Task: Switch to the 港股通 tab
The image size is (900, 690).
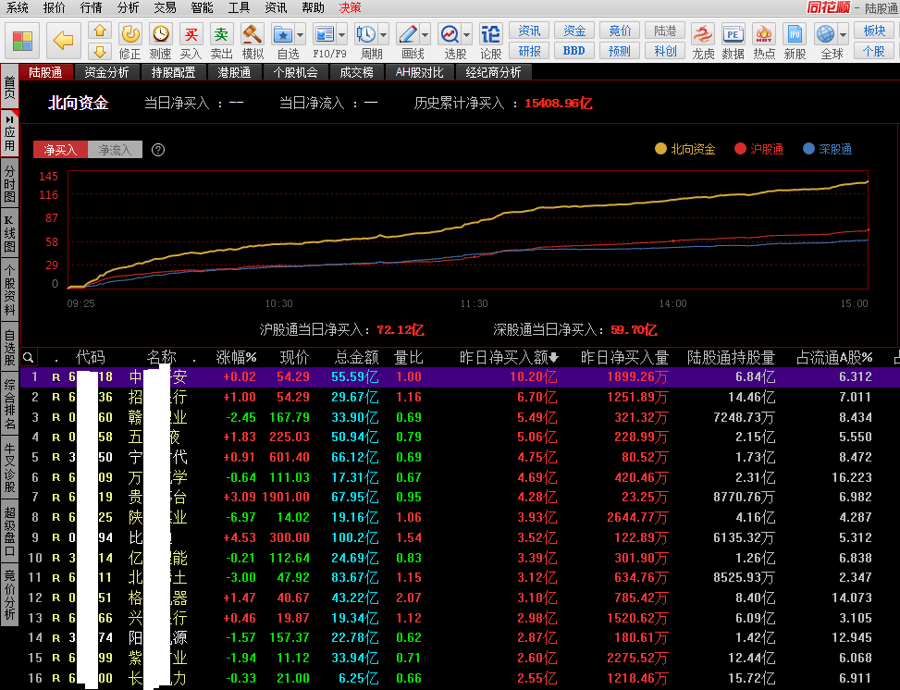Action: pyautogui.click(x=234, y=72)
